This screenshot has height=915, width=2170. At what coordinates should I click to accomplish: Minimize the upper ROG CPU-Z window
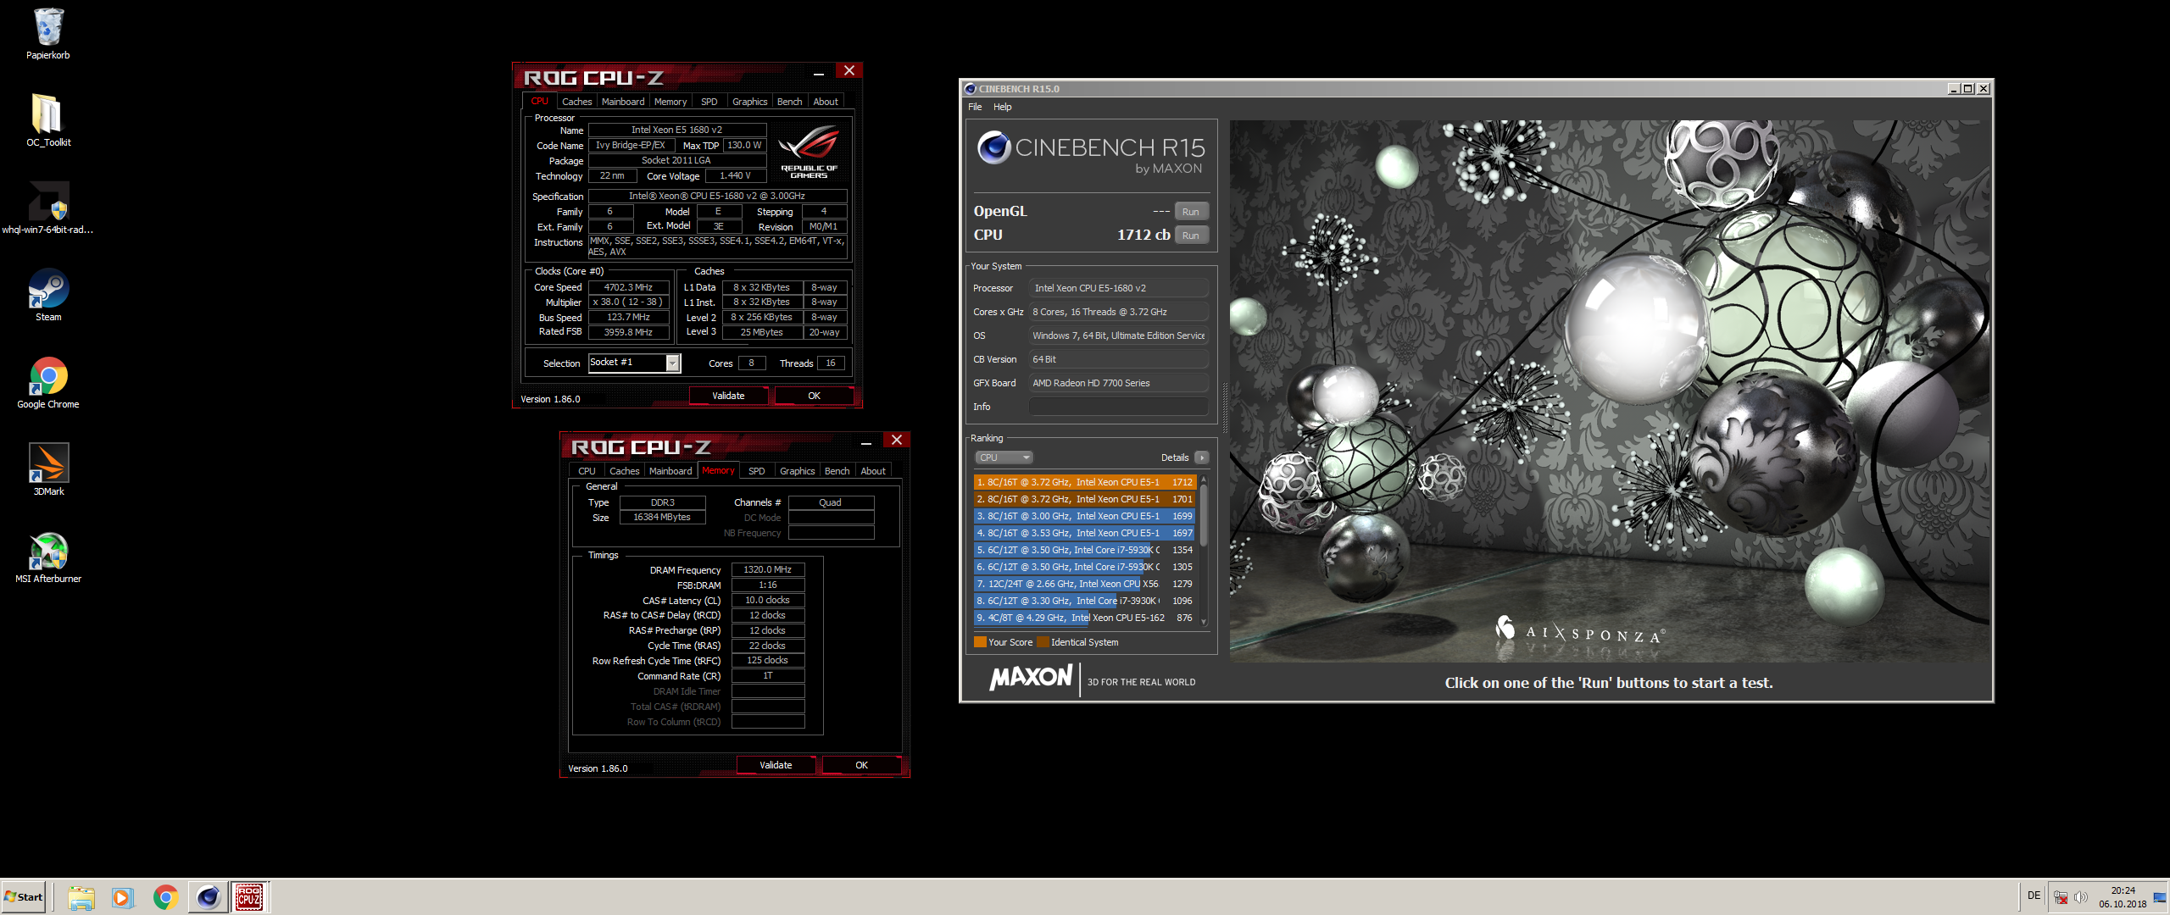click(819, 72)
